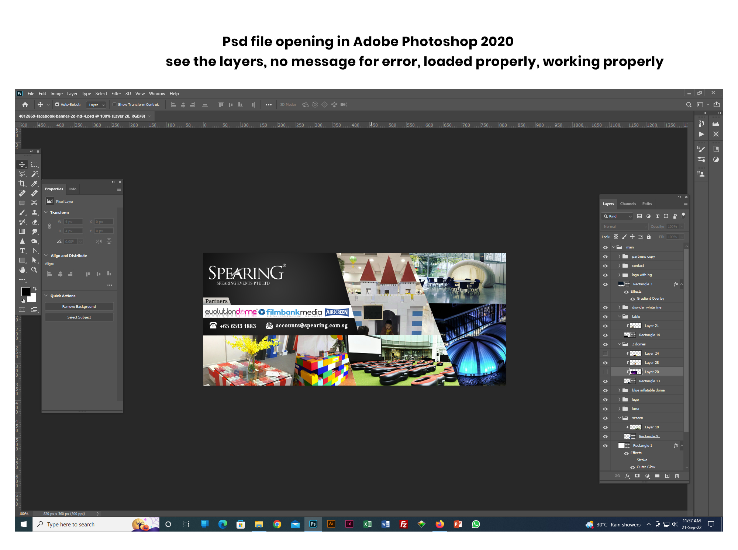Open the Filter menu
738x550 pixels.
[x=116, y=93]
